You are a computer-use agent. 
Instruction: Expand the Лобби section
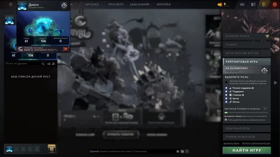[x=247, y=44]
